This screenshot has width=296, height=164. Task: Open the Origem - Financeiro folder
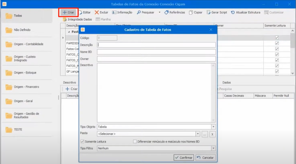pos(27,87)
